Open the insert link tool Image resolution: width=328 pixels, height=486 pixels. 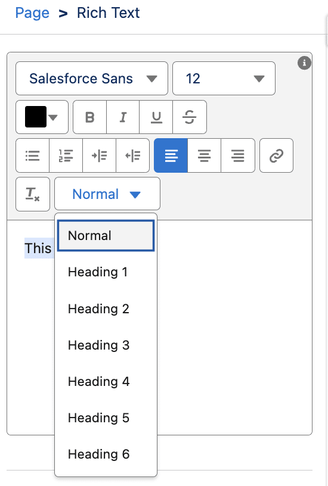pos(276,155)
